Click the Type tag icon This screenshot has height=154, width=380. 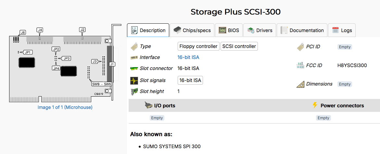click(x=134, y=47)
